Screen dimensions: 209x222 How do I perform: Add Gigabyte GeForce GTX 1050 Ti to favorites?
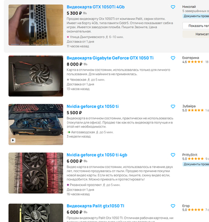173,58
